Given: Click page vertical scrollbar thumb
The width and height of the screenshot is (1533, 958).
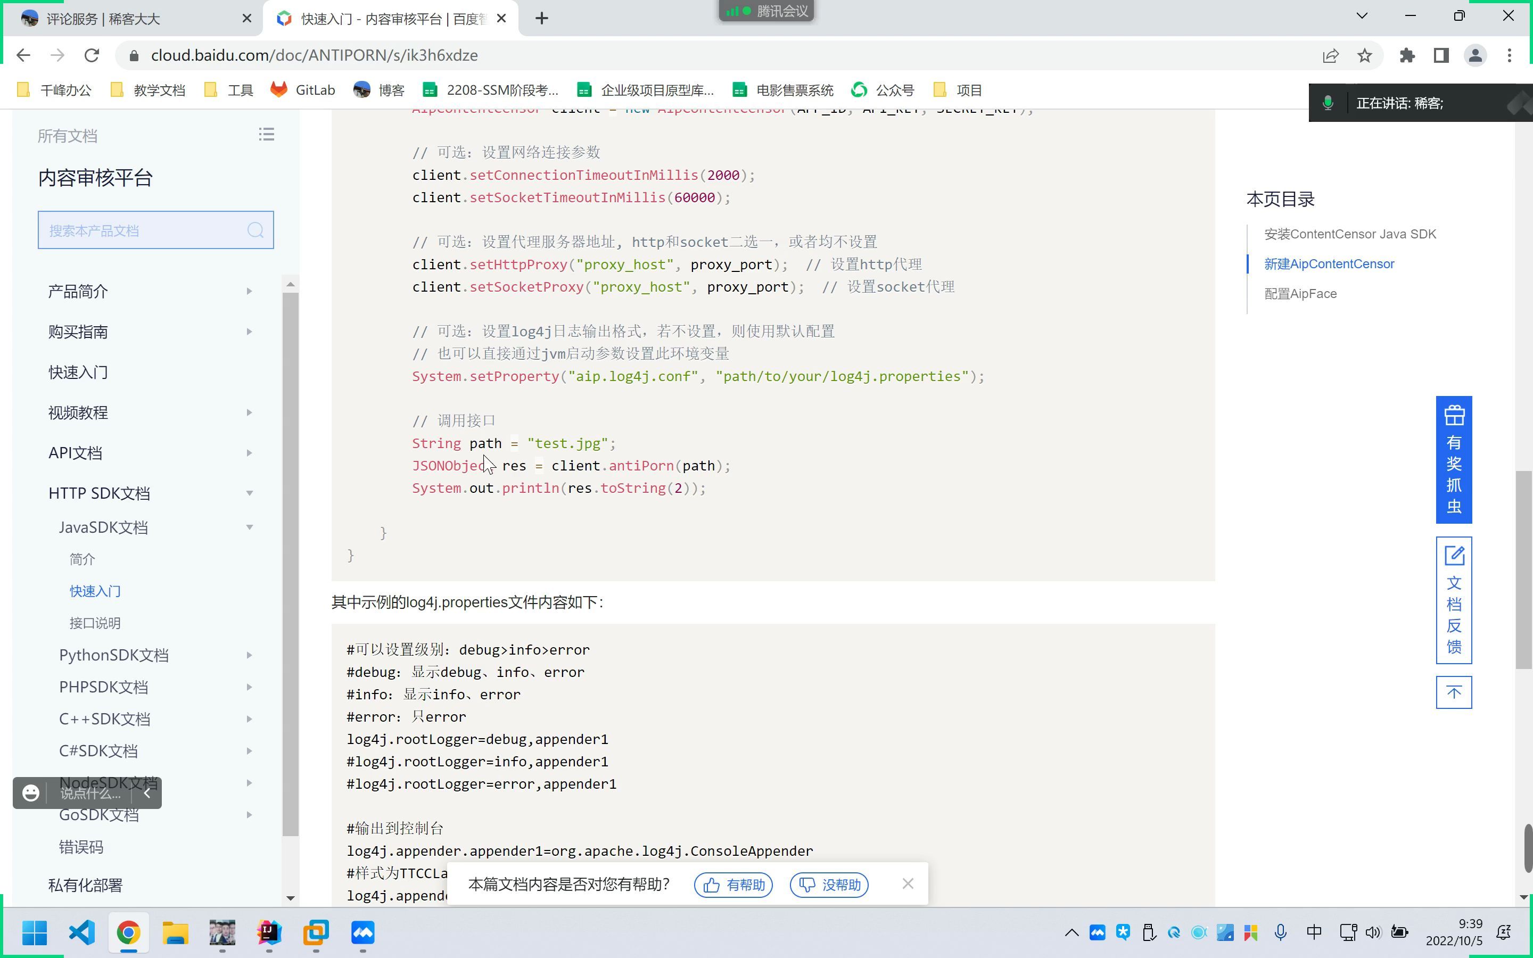Looking at the screenshot, I should [1523, 569].
